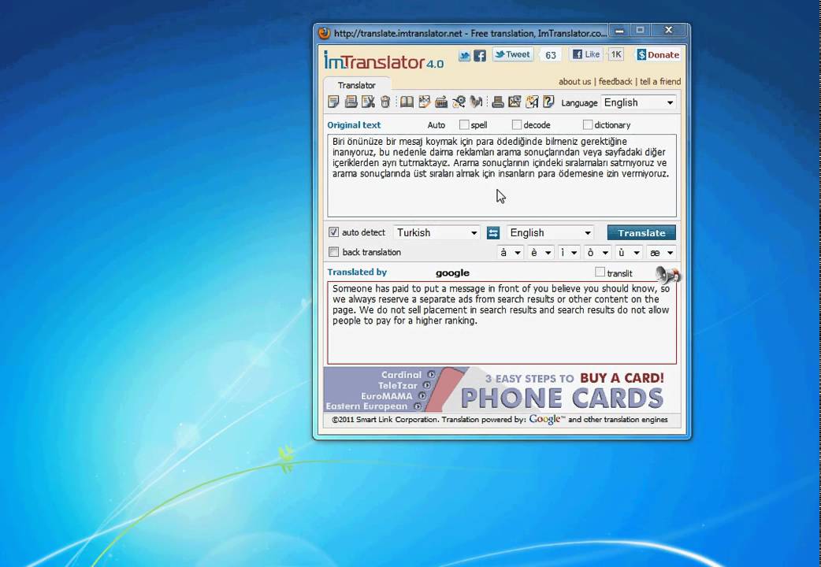Uncheck the auto detect checkbox
Screen dimensions: 821x567
333,232
